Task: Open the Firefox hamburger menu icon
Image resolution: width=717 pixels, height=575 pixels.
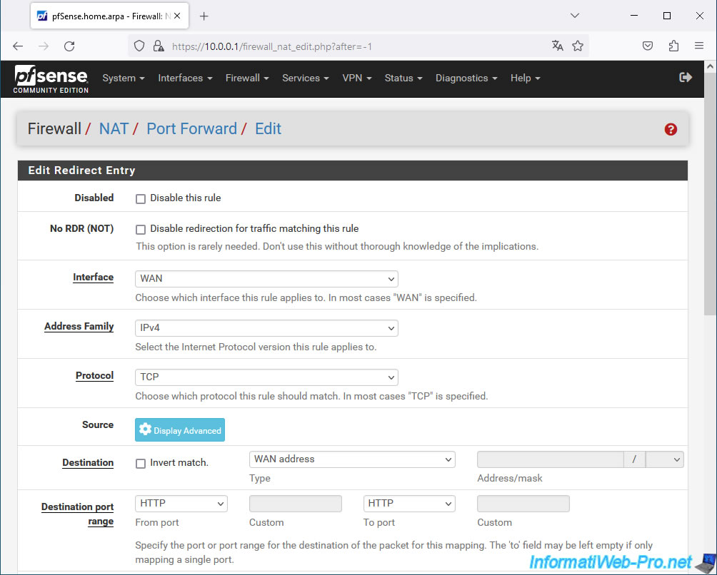Action: 698,46
